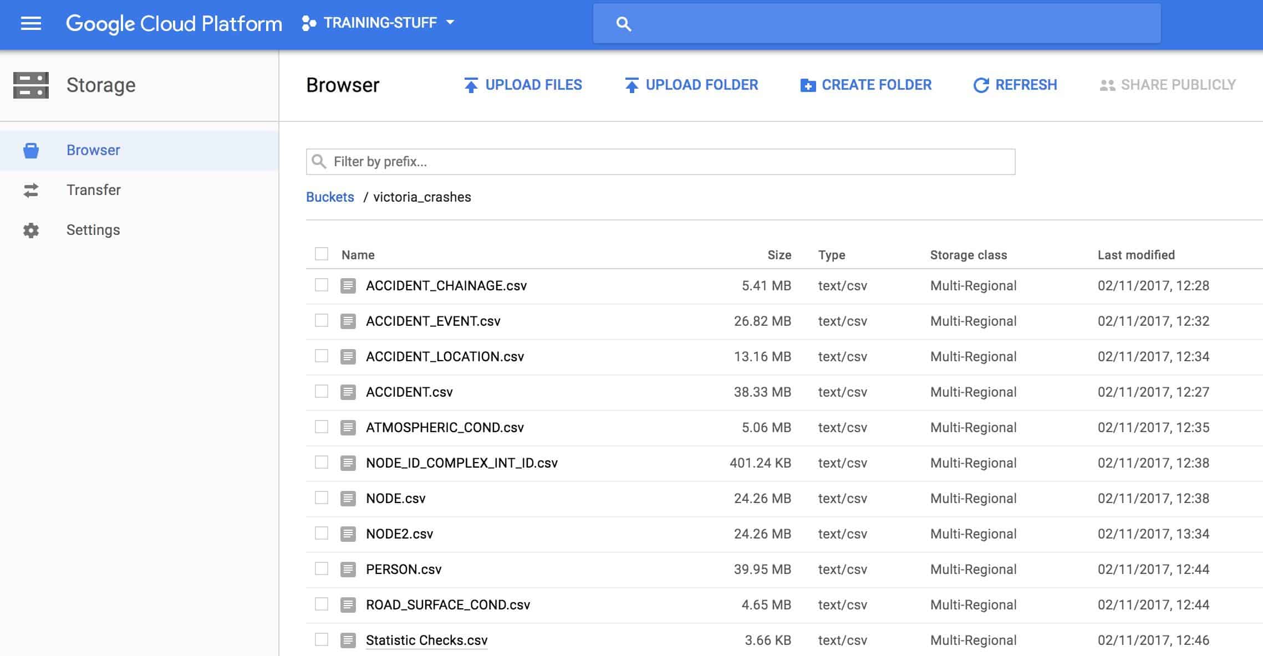Select Settings in the sidebar
The width and height of the screenshot is (1263, 656).
pos(139,230)
